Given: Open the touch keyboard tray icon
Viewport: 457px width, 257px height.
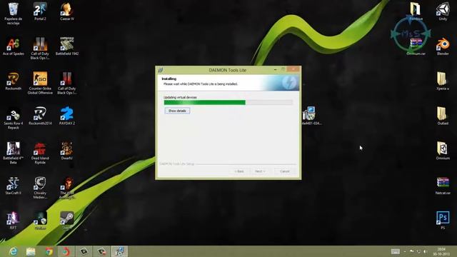Looking at the screenshot, I should 396,251.
